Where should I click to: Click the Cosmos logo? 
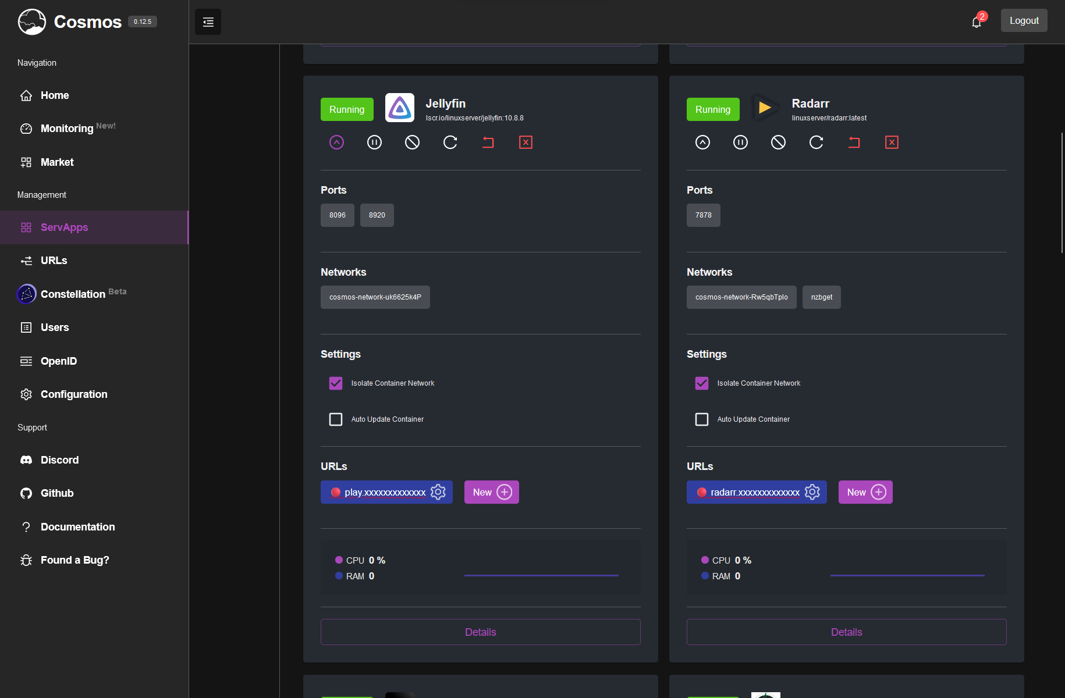pos(32,22)
